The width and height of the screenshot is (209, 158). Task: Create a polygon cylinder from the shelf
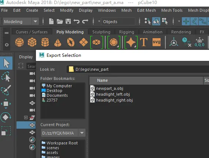coord(45,42)
